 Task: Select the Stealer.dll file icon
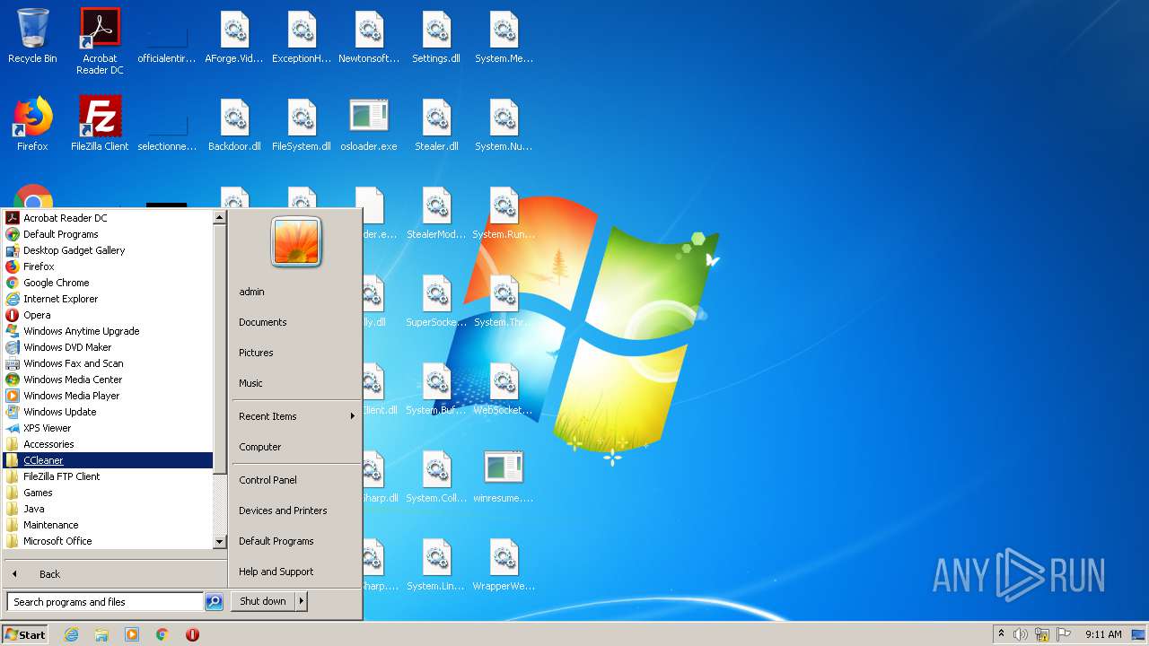pos(436,124)
